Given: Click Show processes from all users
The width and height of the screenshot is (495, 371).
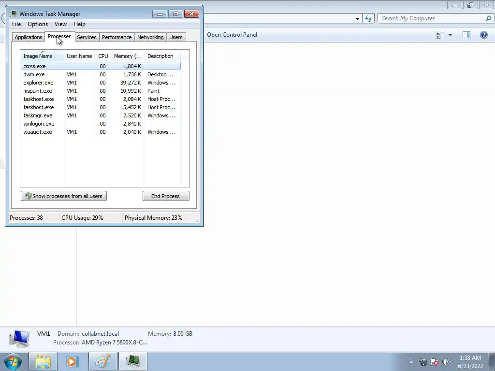Looking at the screenshot, I should [64, 196].
